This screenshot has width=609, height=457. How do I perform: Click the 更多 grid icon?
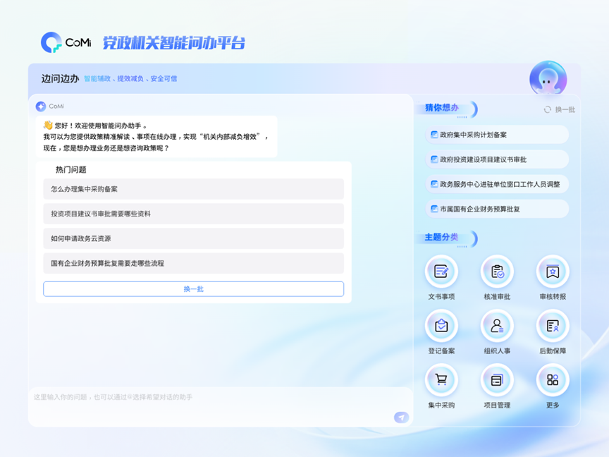pos(552,380)
